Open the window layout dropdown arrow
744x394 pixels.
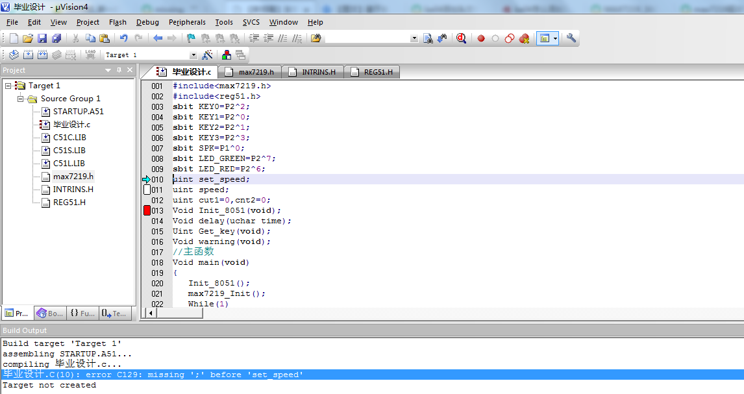pyautogui.click(x=555, y=38)
